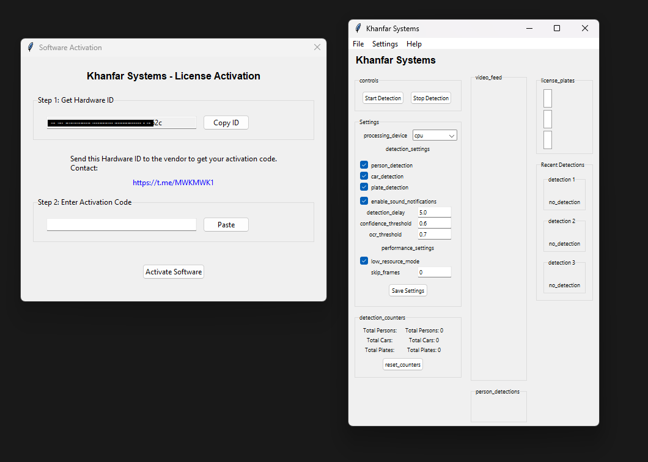Viewport: 648px width, 462px height.
Task: Click the 'Total Persons: 0' counter text
Action: click(424, 331)
